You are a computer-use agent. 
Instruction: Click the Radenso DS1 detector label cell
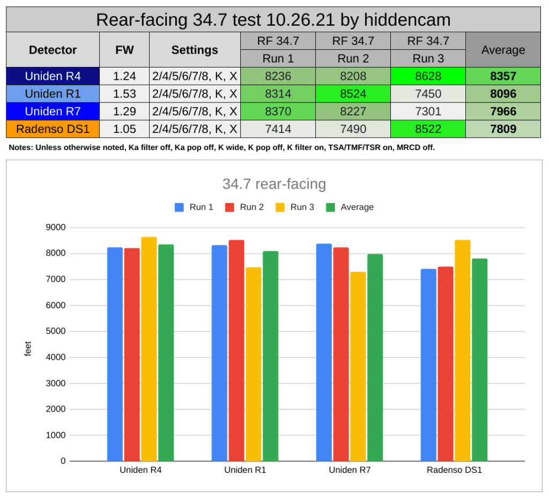tap(52, 129)
